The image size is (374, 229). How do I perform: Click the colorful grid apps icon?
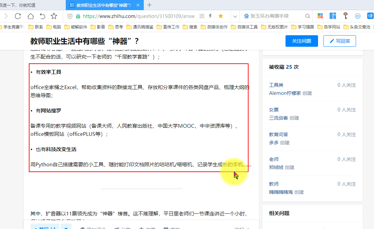(320, 16)
